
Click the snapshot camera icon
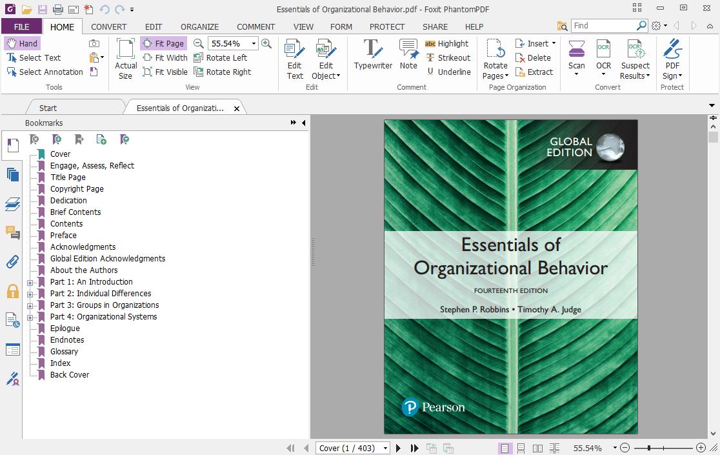94,44
